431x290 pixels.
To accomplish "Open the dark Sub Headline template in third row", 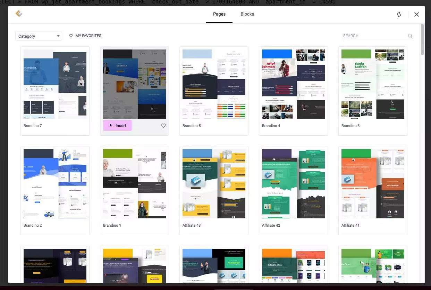I will [x=55, y=266].
